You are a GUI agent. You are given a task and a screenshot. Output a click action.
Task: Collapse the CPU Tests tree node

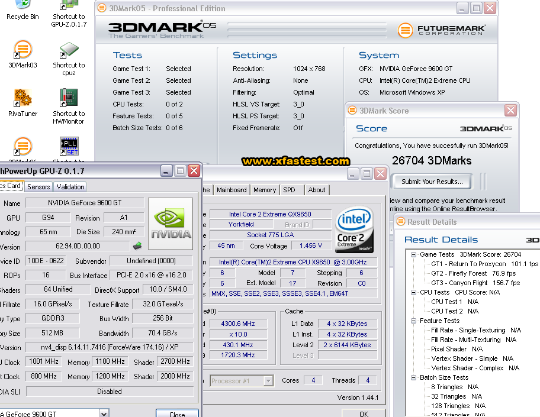(413, 292)
